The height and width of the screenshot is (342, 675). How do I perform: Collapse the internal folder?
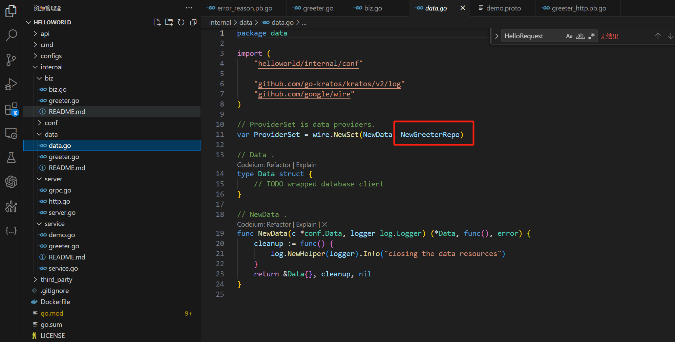(112, 67)
